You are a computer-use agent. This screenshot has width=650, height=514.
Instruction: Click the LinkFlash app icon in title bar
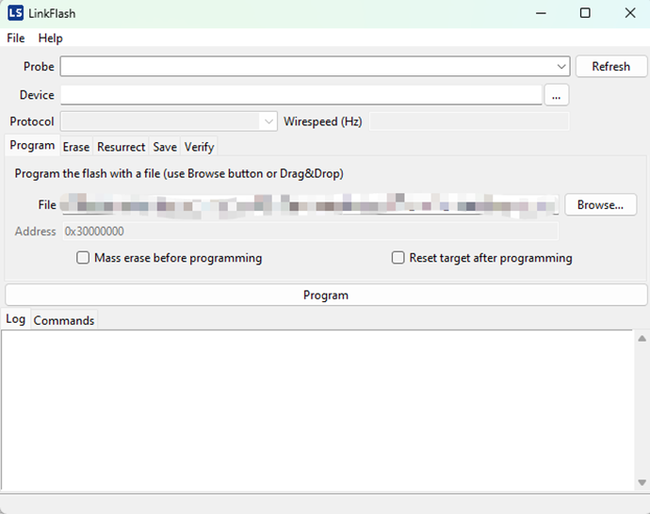[x=15, y=13]
